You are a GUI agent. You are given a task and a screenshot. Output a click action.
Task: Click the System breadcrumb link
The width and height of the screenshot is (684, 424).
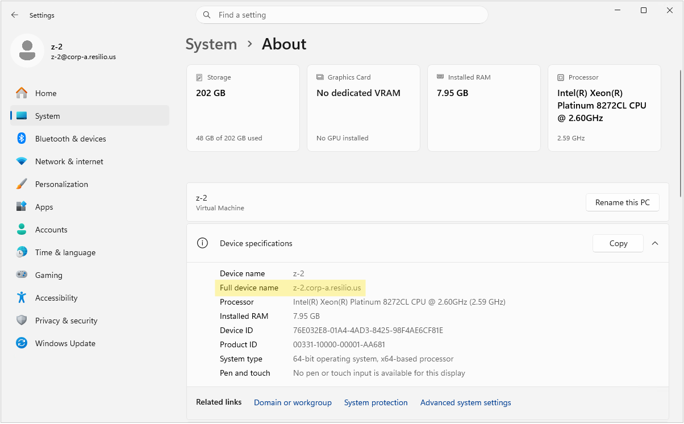(211, 44)
